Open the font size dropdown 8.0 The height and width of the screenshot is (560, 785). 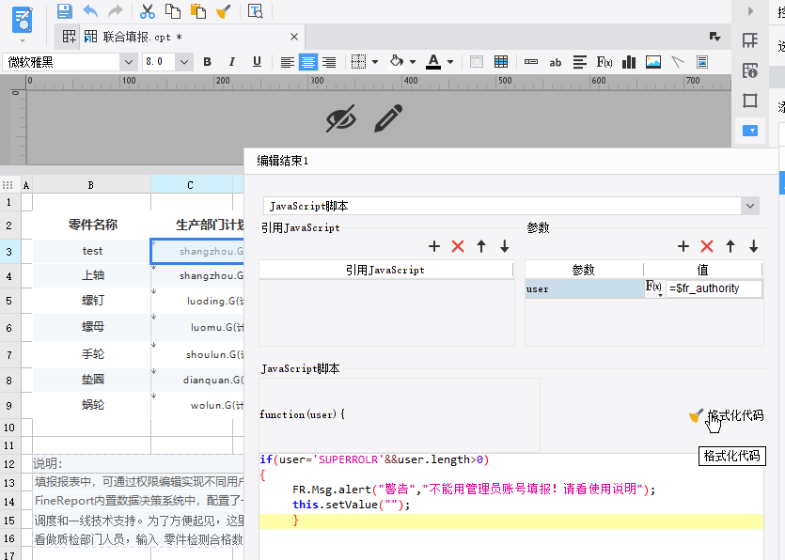point(184,63)
